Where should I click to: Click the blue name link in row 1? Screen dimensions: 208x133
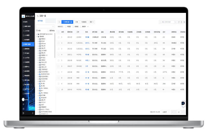(87, 37)
